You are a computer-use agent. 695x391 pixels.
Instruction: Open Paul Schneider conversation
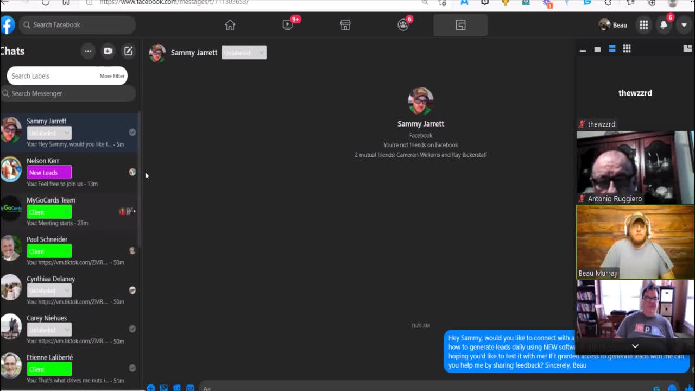(x=68, y=251)
